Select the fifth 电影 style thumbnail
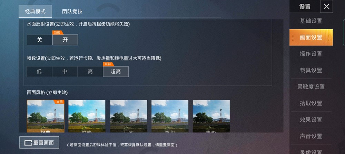The width and height of the screenshot is (345, 154). 211,116
